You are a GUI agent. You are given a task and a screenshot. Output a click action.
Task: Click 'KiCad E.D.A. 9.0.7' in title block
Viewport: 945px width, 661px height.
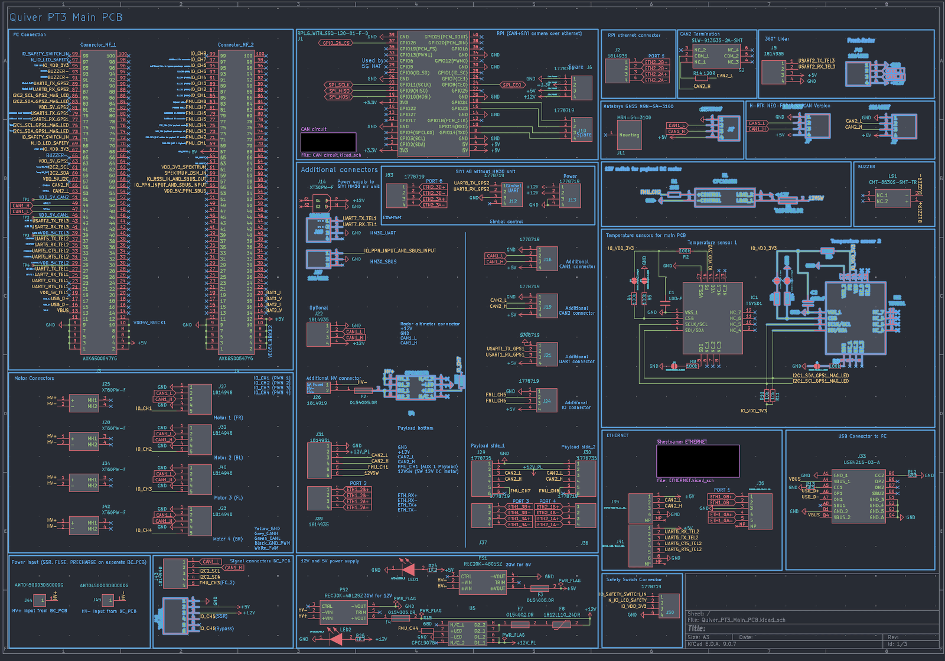[x=712, y=644]
